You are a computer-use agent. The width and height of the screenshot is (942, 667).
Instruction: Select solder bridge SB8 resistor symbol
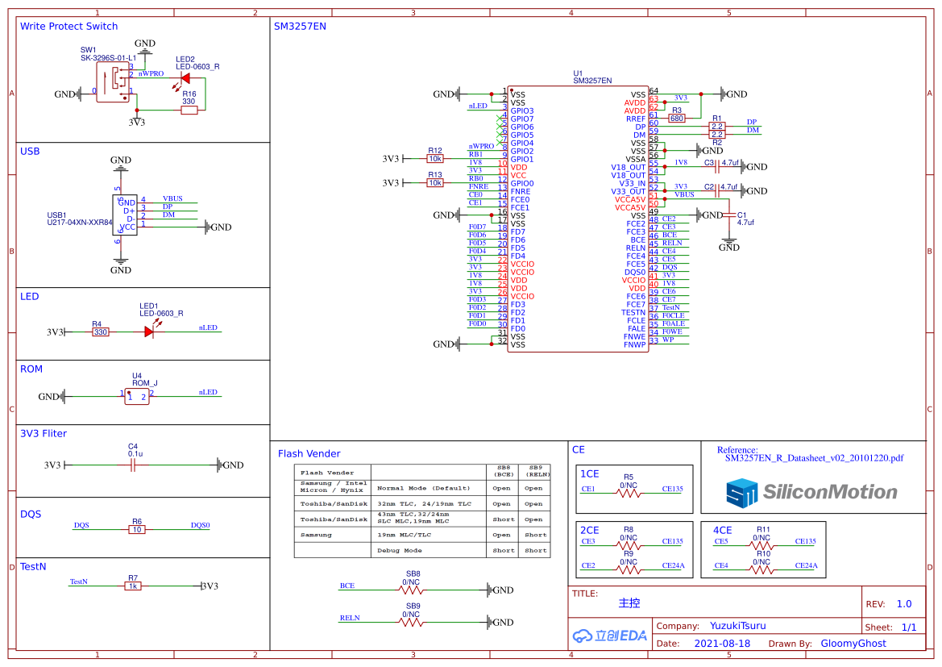coord(411,590)
